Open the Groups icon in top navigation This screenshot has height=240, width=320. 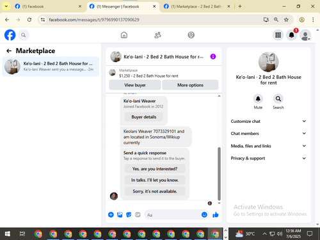coord(191,35)
